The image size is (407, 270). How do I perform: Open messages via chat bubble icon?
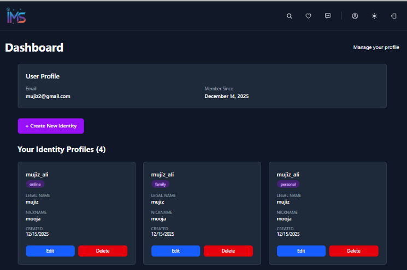(328, 16)
